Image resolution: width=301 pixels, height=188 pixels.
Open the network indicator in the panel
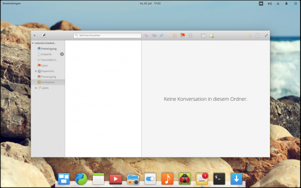(x=278, y=3)
